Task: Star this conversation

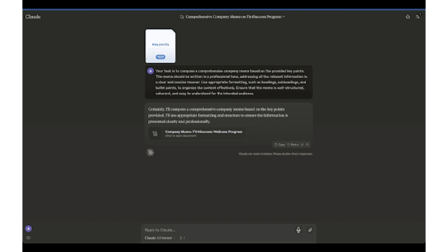Action: 408,17
